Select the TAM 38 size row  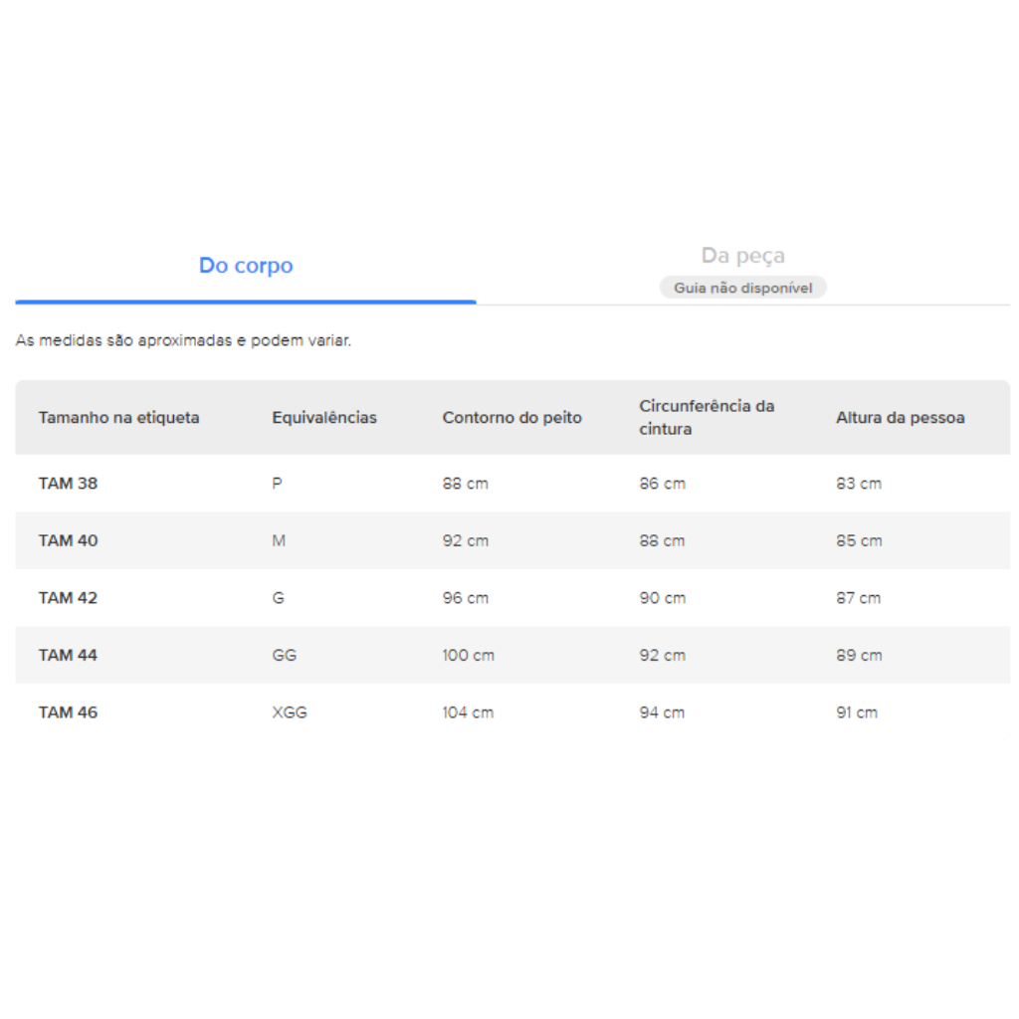coord(512,484)
